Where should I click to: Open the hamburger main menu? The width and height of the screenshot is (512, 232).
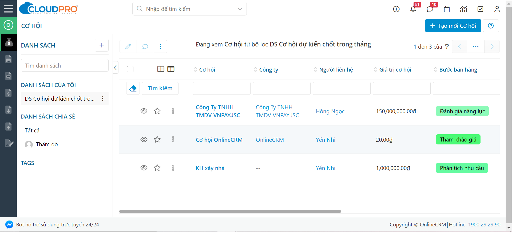8,9
